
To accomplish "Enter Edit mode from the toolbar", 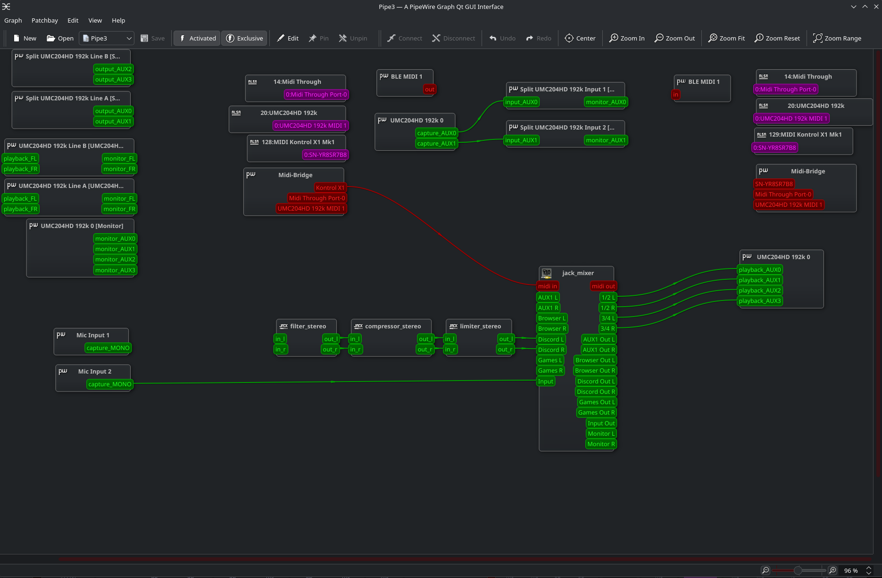I will (x=288, y=38).
